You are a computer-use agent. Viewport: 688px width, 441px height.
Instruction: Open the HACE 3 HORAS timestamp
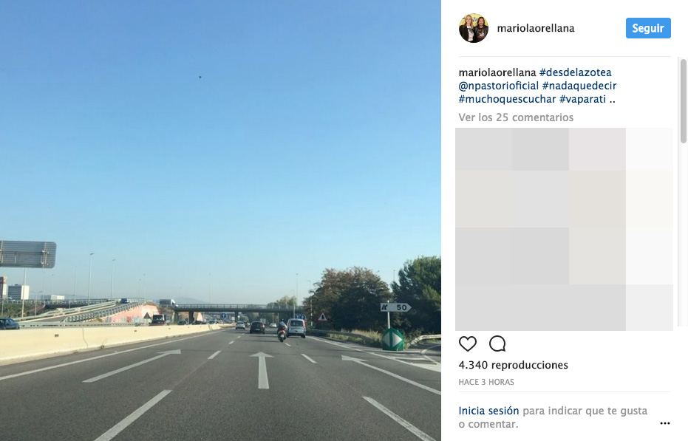click(x=486, y=382)
